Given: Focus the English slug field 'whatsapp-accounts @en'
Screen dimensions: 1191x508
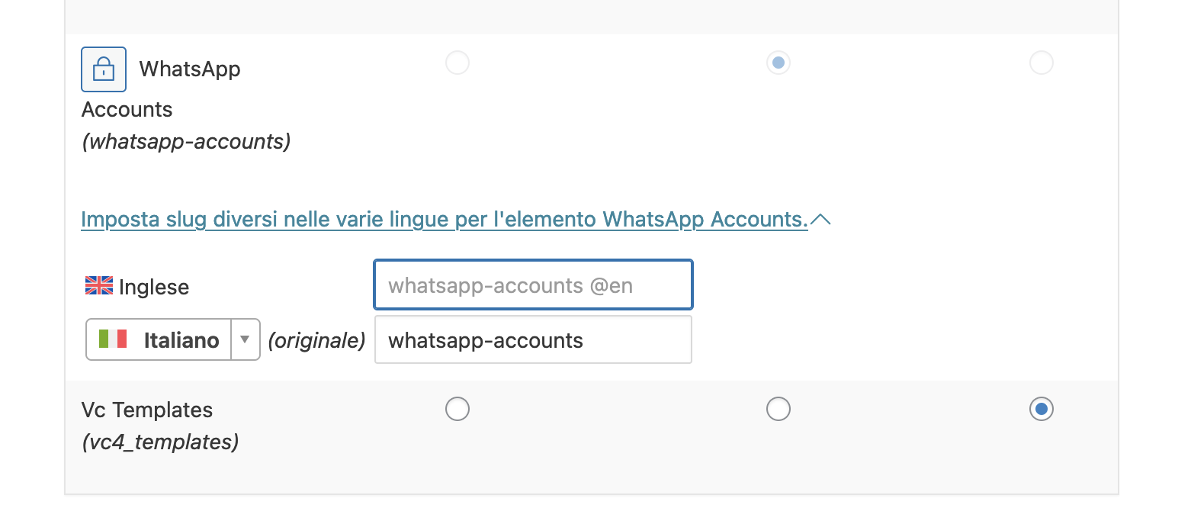Looking at the screenshot, I should (534, 285).
